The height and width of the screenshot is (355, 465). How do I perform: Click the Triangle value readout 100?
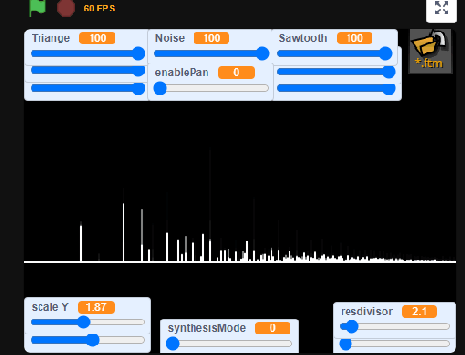pos(97,38)
